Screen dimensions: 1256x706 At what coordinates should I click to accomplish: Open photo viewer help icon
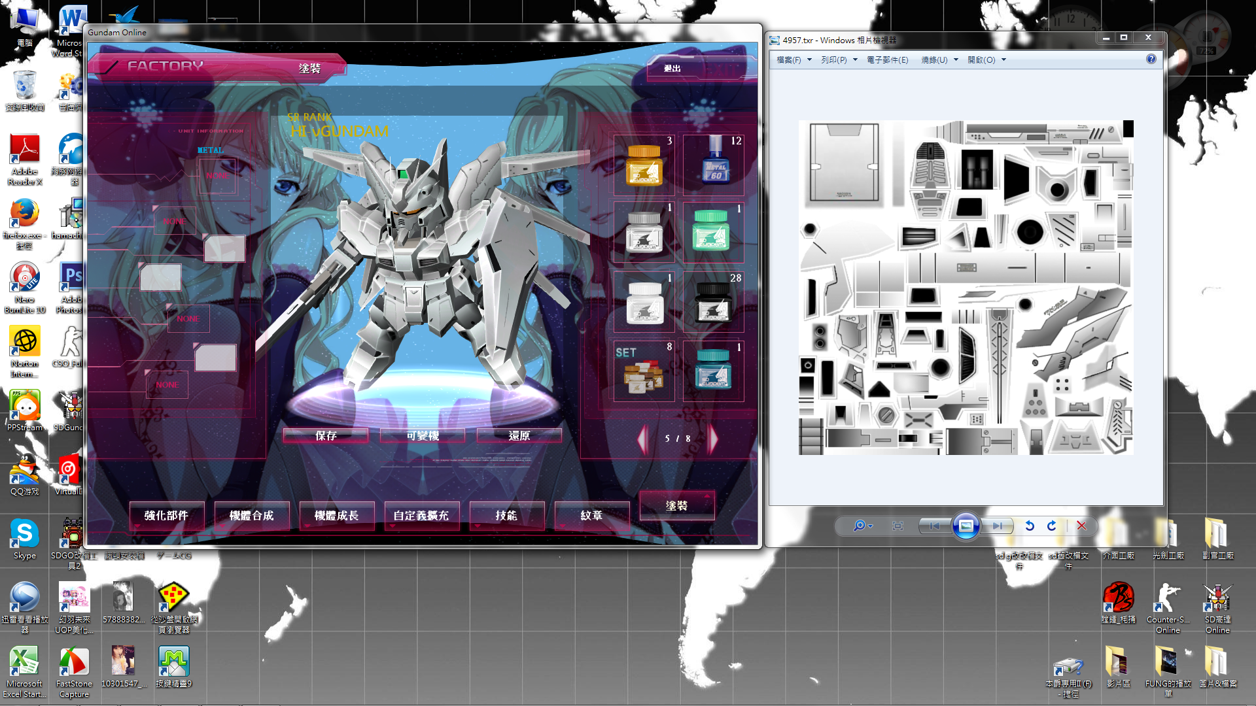coord(1151,59)
